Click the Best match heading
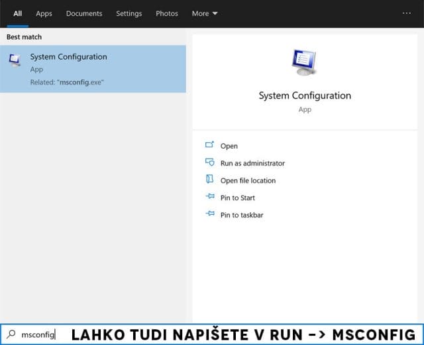Image resolution: width=424 pixels, height=345 pixels. pyautogui.click(x=24, y=37)
